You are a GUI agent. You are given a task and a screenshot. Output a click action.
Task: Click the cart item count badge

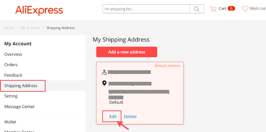231,8
